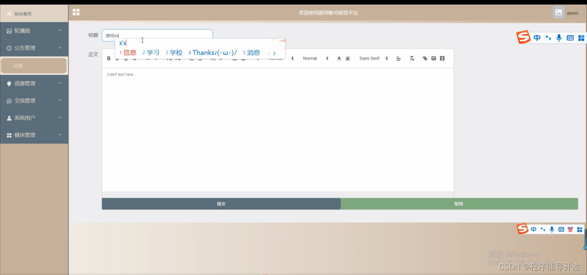Viewport: 587px width, 275px height.
Task: Open the Sans Serif font dropdown
Action: (x=373, y=59)
